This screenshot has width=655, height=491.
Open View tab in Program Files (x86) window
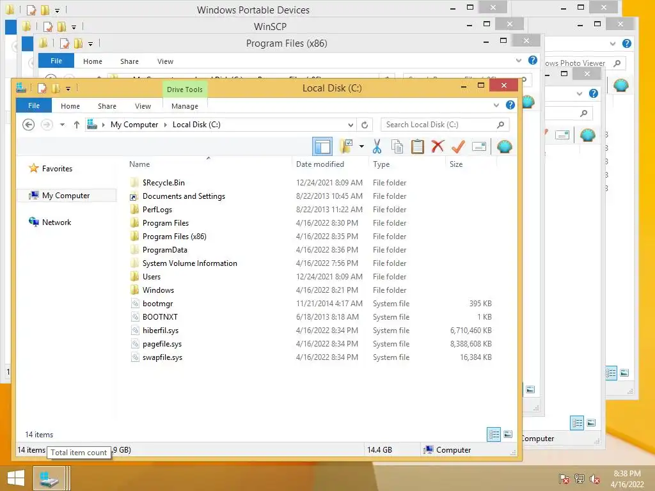165,61
